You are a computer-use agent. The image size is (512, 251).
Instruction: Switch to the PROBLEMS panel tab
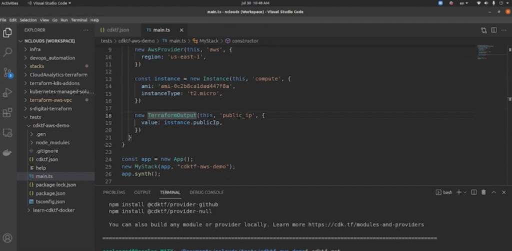pyautogui.click(x=114, y=192)
